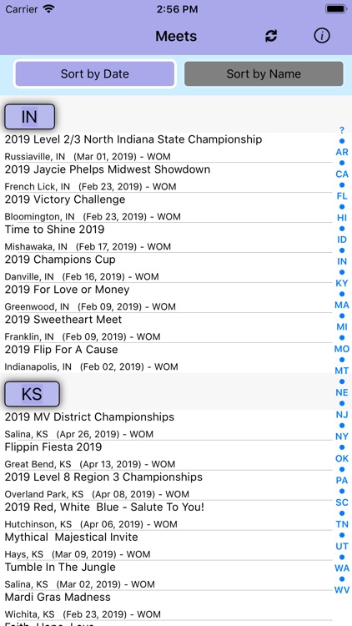Open 2019 Flip For A Cause
Screen dimensions: 352x626
(x=168, y=358)
